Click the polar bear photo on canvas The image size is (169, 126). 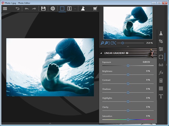50,67
